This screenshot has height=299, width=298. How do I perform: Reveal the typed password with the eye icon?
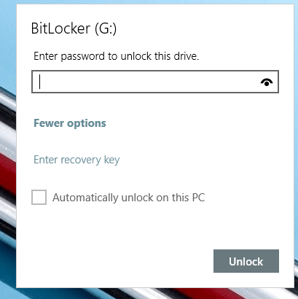click(x=267, y=82)
